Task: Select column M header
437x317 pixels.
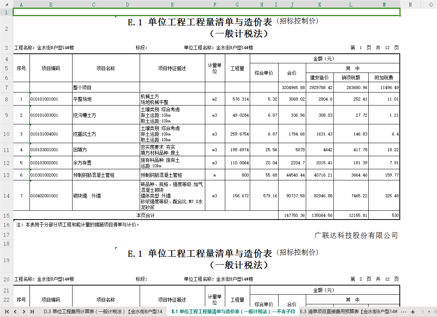Action: click(x=384, y=5)
